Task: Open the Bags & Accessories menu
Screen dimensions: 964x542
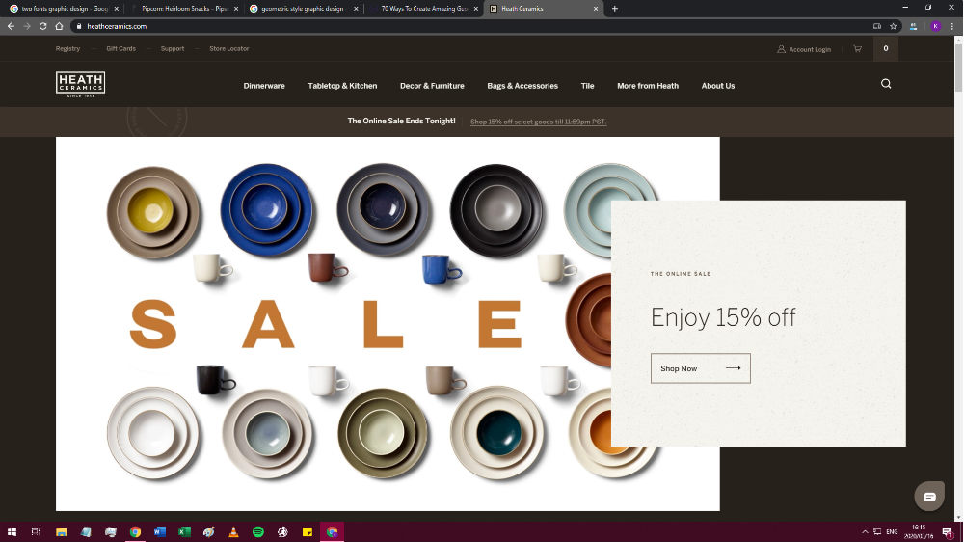Action: 522,86
